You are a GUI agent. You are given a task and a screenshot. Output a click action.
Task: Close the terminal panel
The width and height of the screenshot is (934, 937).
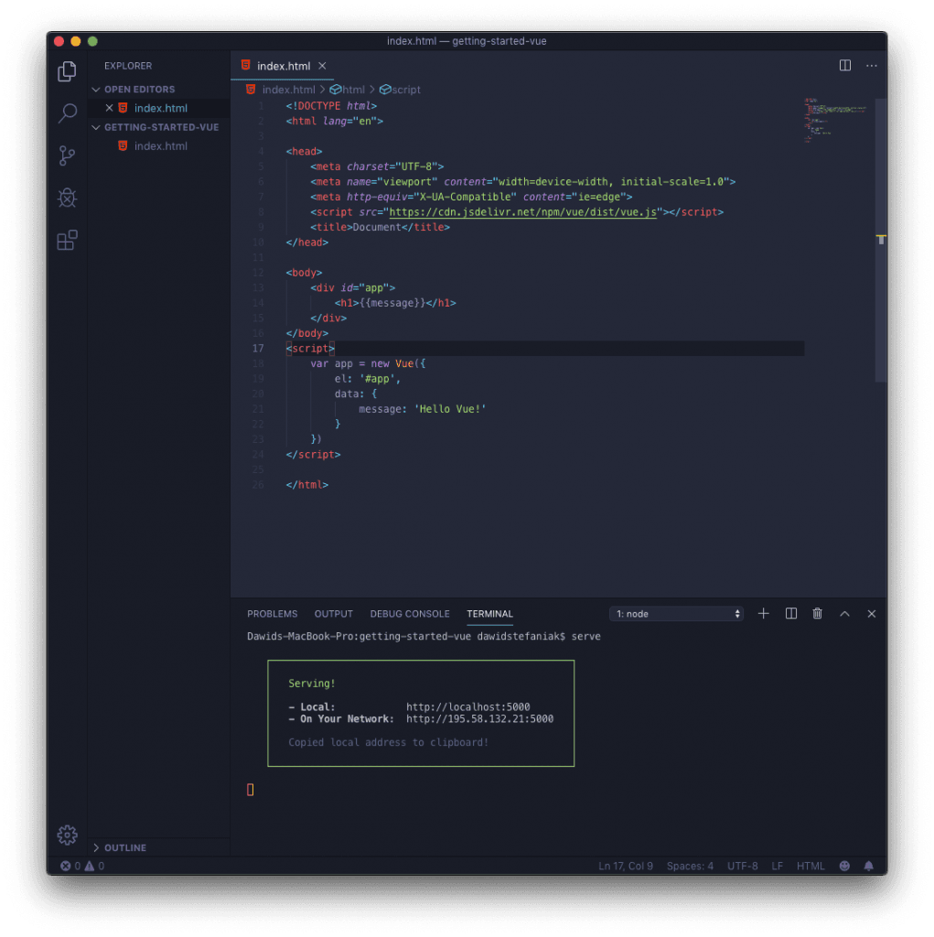(x=871, y=613)
